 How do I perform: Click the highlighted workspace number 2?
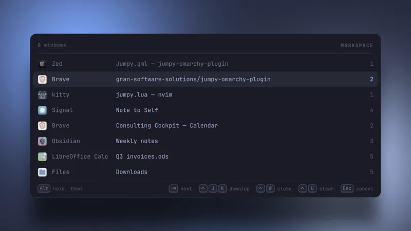click(371, 80)
